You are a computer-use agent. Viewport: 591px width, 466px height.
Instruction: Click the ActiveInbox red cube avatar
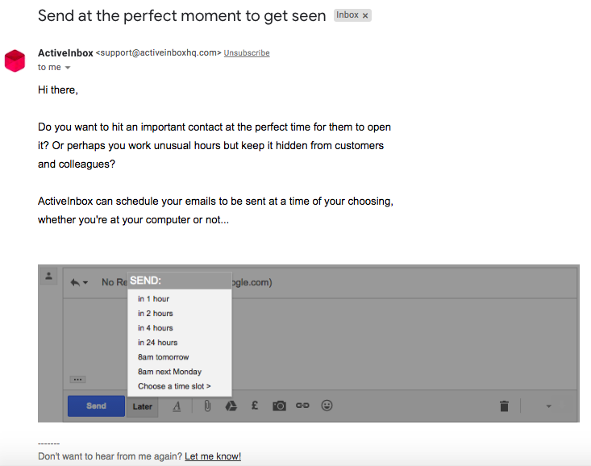point(15,60)
